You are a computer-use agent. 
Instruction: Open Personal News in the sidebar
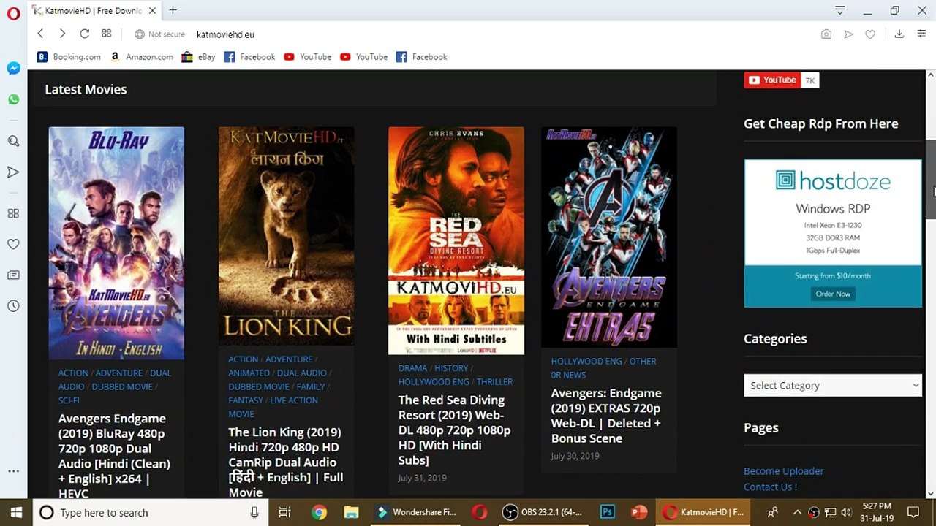point(13,275)
